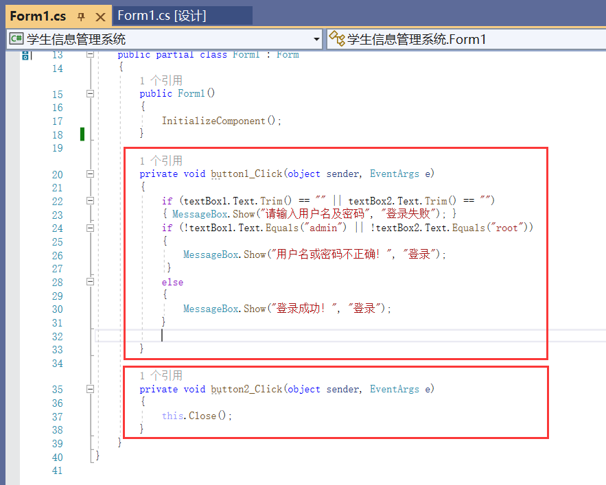Image resolution: width=606 pixels, height=485 pixels.
Task: Open the 学生信息管理系统 project dropdown
Action: 316,39
